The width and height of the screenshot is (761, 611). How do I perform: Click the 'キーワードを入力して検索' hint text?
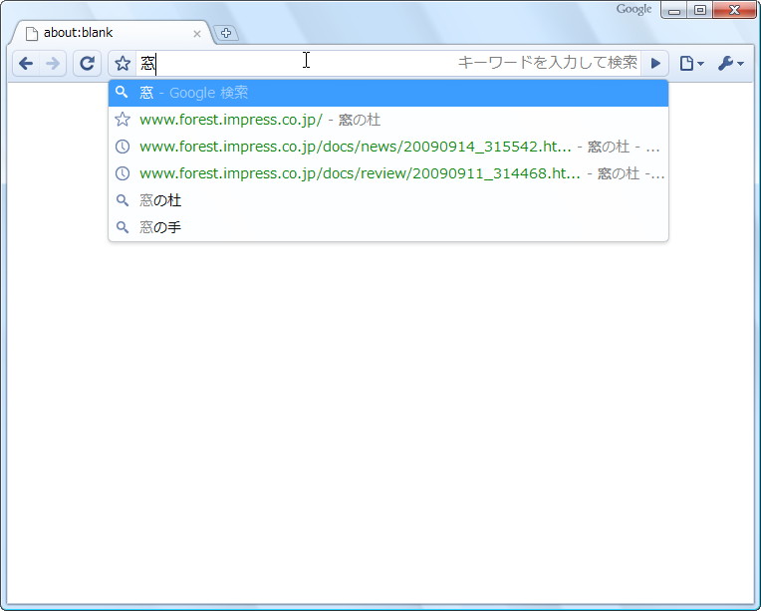[548, 63]
